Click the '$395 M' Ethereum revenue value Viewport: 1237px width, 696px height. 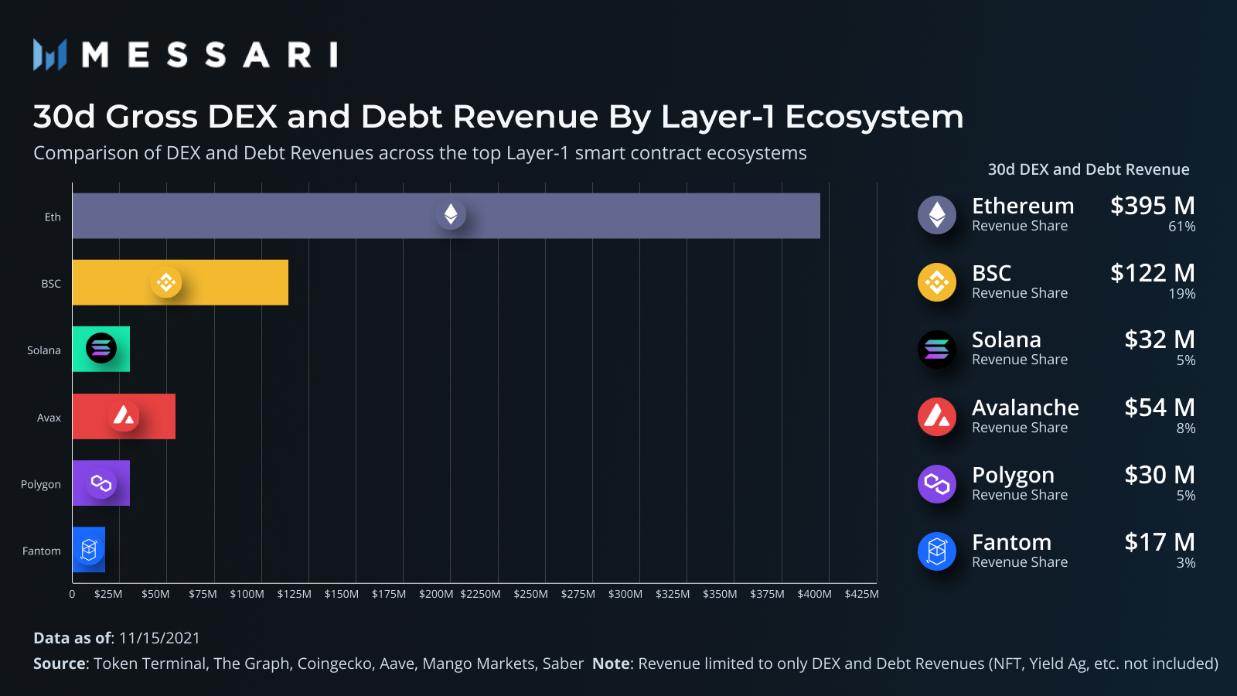pyautogui.click(x=1153, y=206)
